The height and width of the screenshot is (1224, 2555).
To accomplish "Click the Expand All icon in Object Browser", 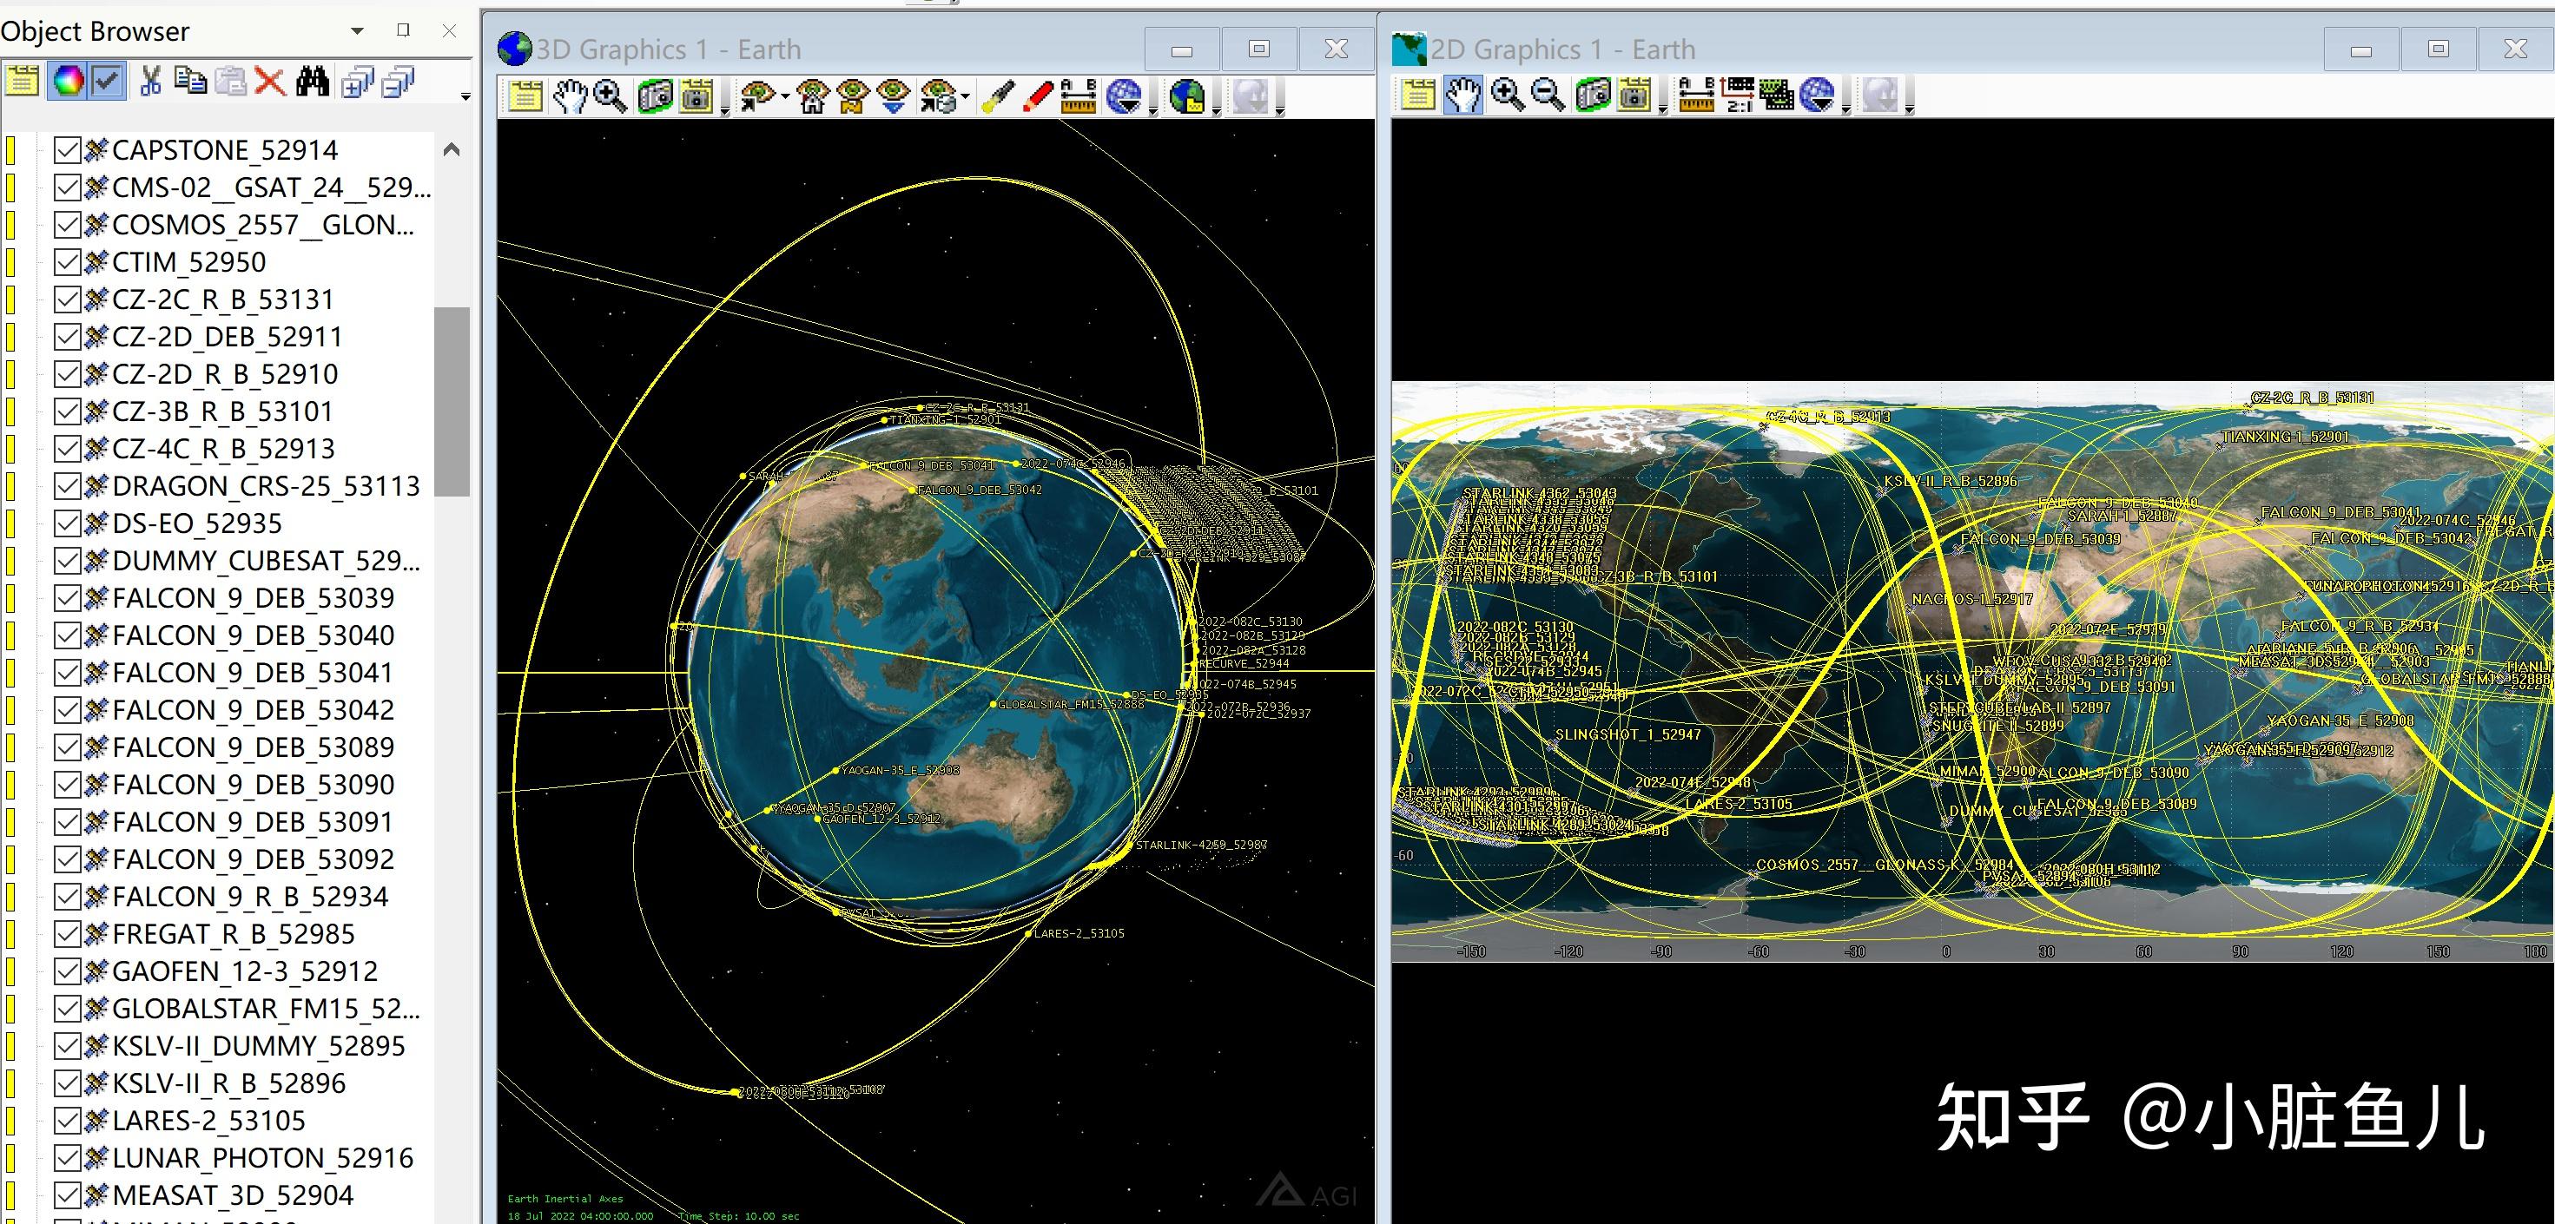I will 356,82.
